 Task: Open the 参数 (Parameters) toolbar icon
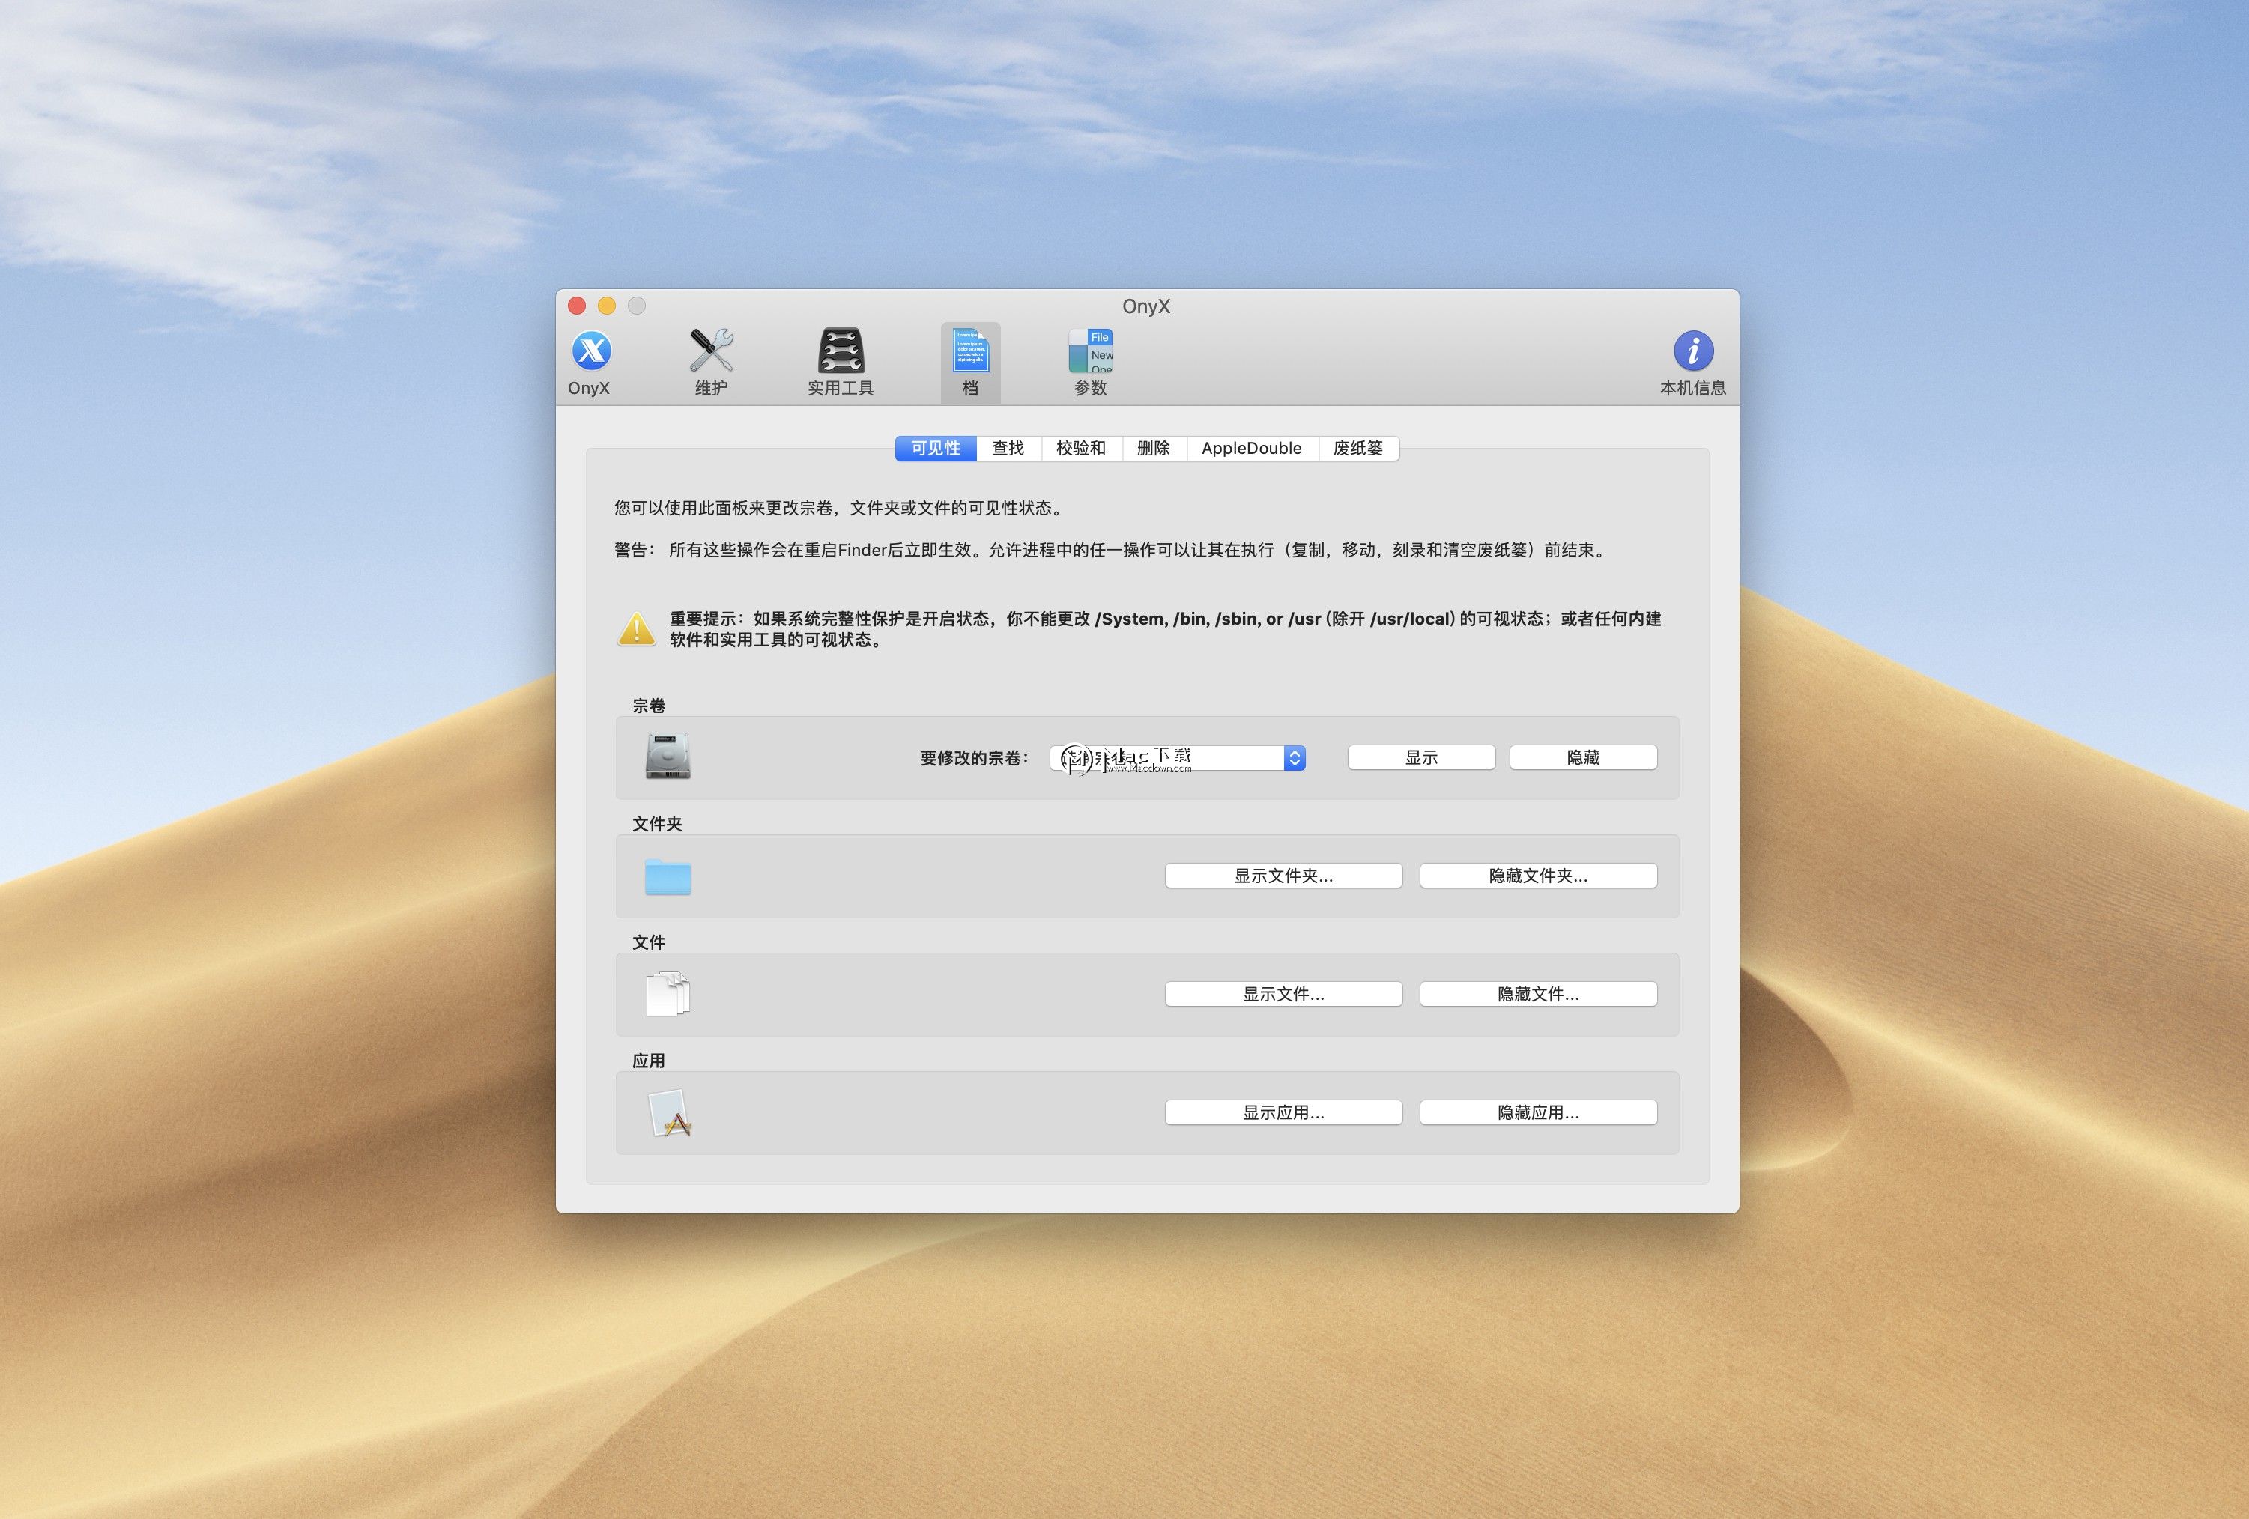(1089, 358)
